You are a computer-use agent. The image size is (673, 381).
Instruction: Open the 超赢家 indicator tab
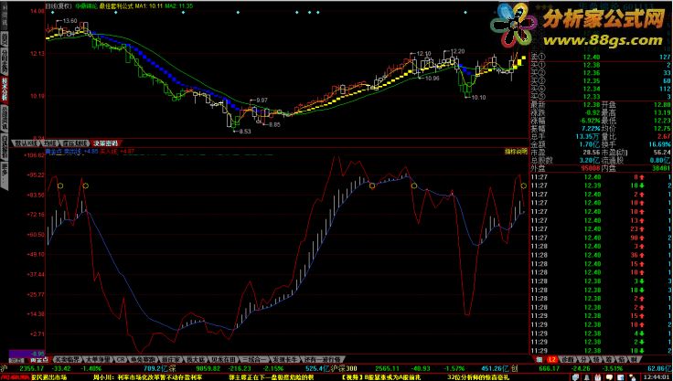171,360
